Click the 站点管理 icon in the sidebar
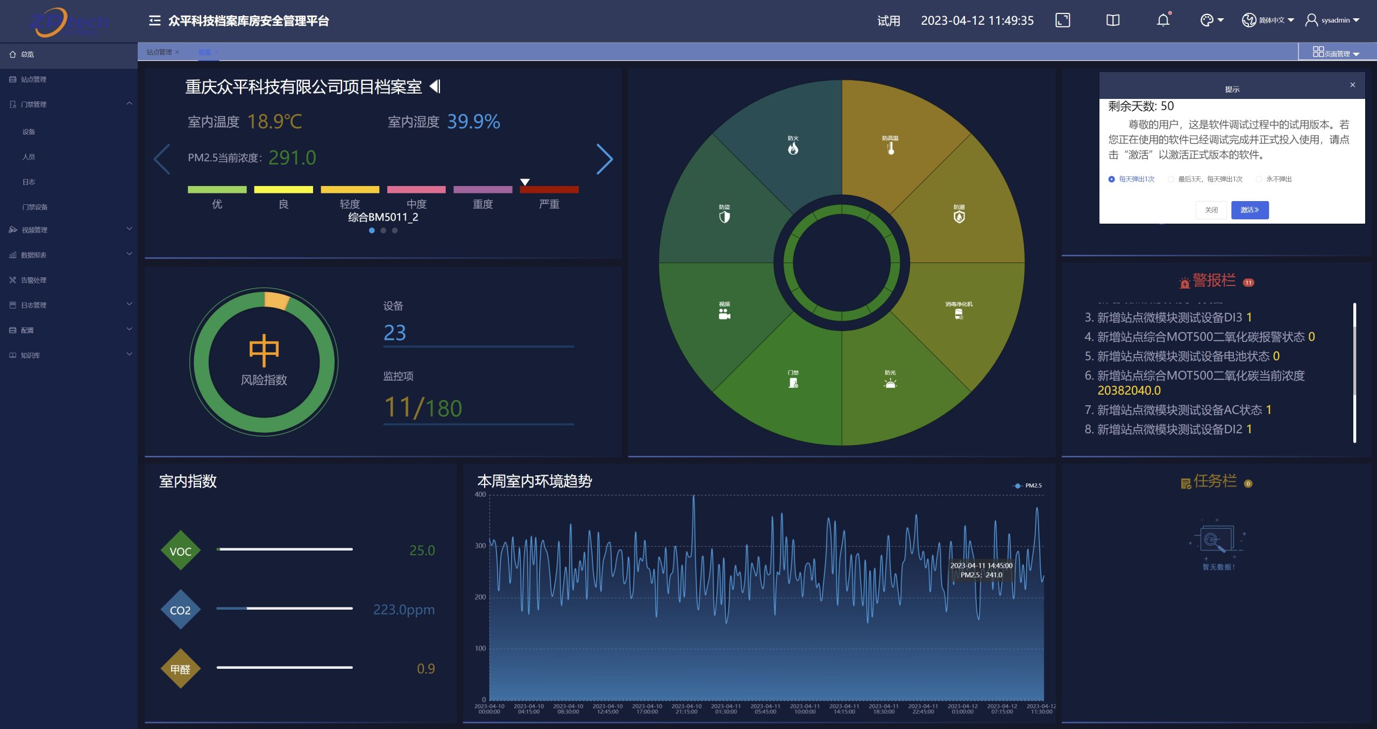This screenshot has width=1377, height=729. [12, 80]
